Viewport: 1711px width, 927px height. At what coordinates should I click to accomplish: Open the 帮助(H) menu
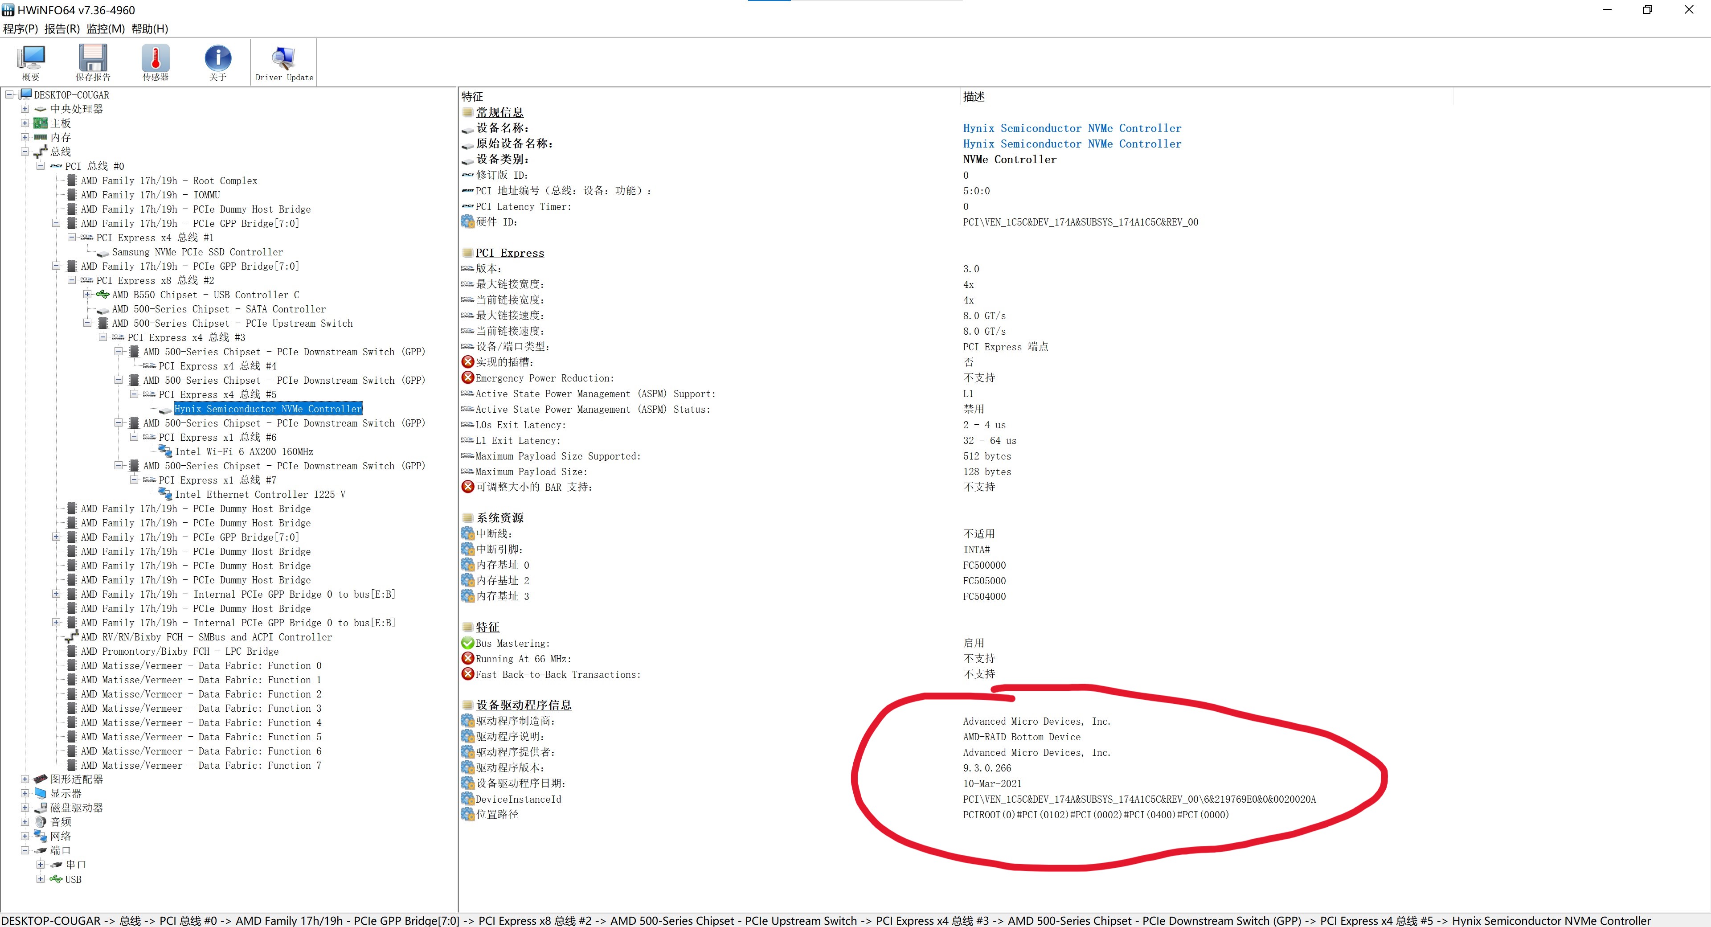point(149,29)
